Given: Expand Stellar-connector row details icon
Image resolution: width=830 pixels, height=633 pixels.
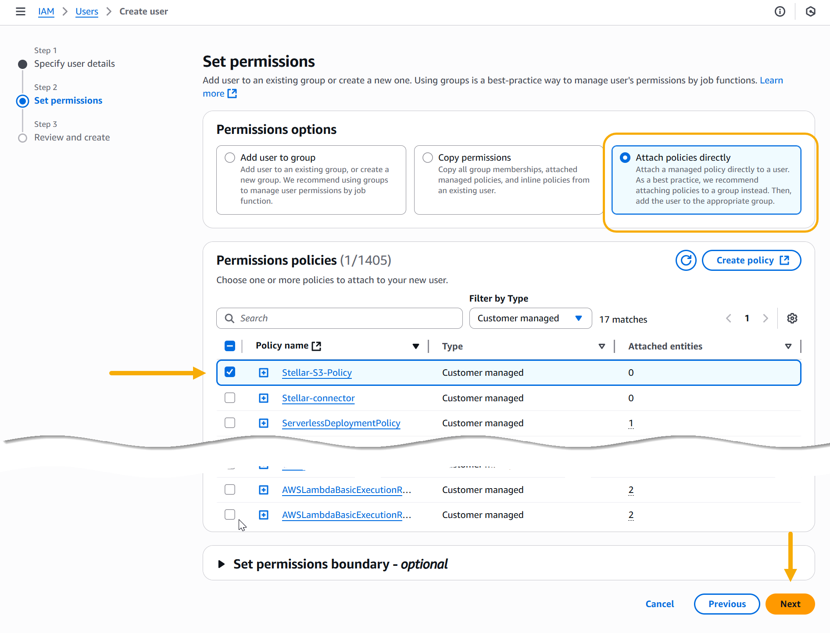Looking at the screenshot, I should tap(264, 398).
